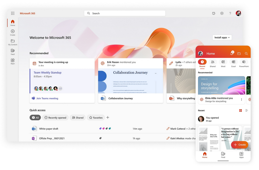Screen dimensions: 259x170
Task: Select the All filter pill
Action: coord(35,117)
